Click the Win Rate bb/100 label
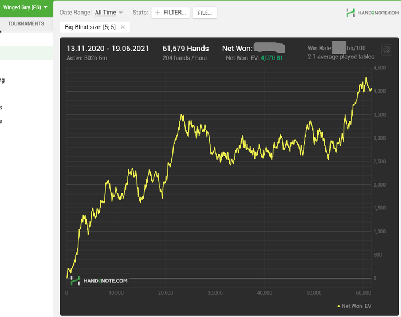The height and width of the screenshot is (317, 401). point(337,48)
